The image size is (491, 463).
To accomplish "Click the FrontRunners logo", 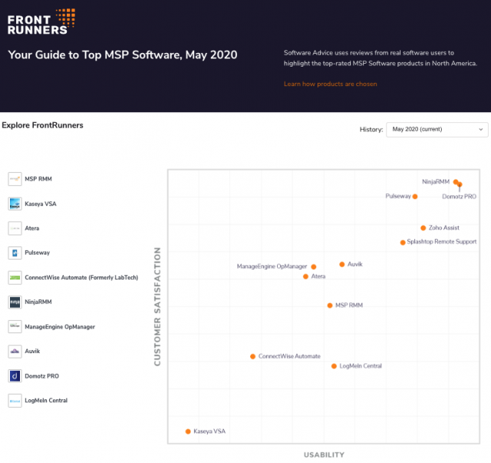I will click(x=41, y=21).
